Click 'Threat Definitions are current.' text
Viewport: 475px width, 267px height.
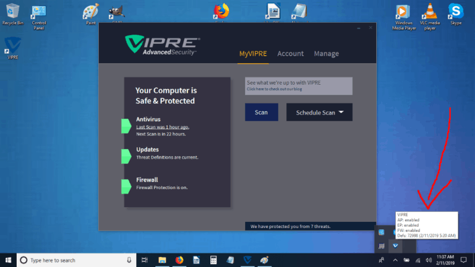(x=167, y=158)
